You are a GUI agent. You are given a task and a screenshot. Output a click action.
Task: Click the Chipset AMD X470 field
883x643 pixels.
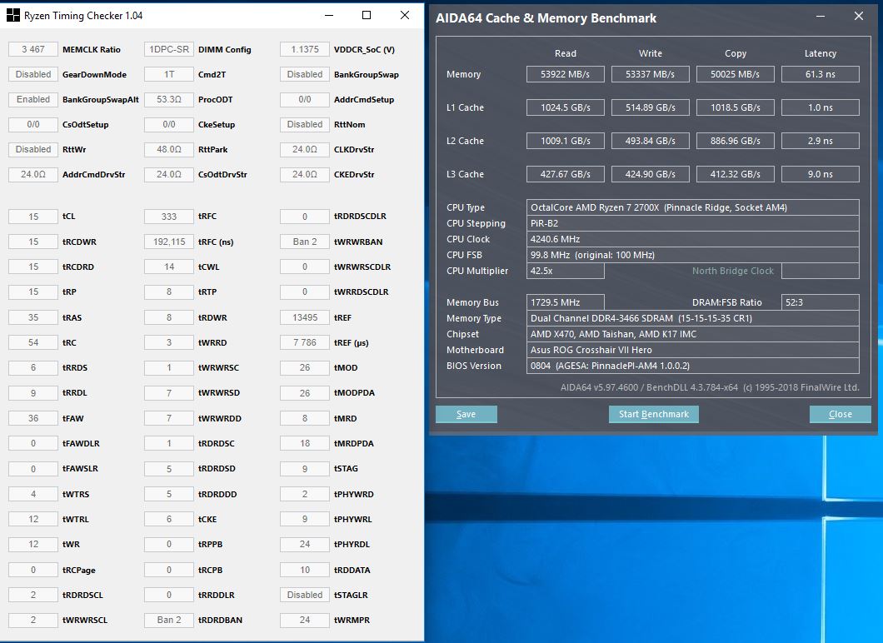(693, 334)
